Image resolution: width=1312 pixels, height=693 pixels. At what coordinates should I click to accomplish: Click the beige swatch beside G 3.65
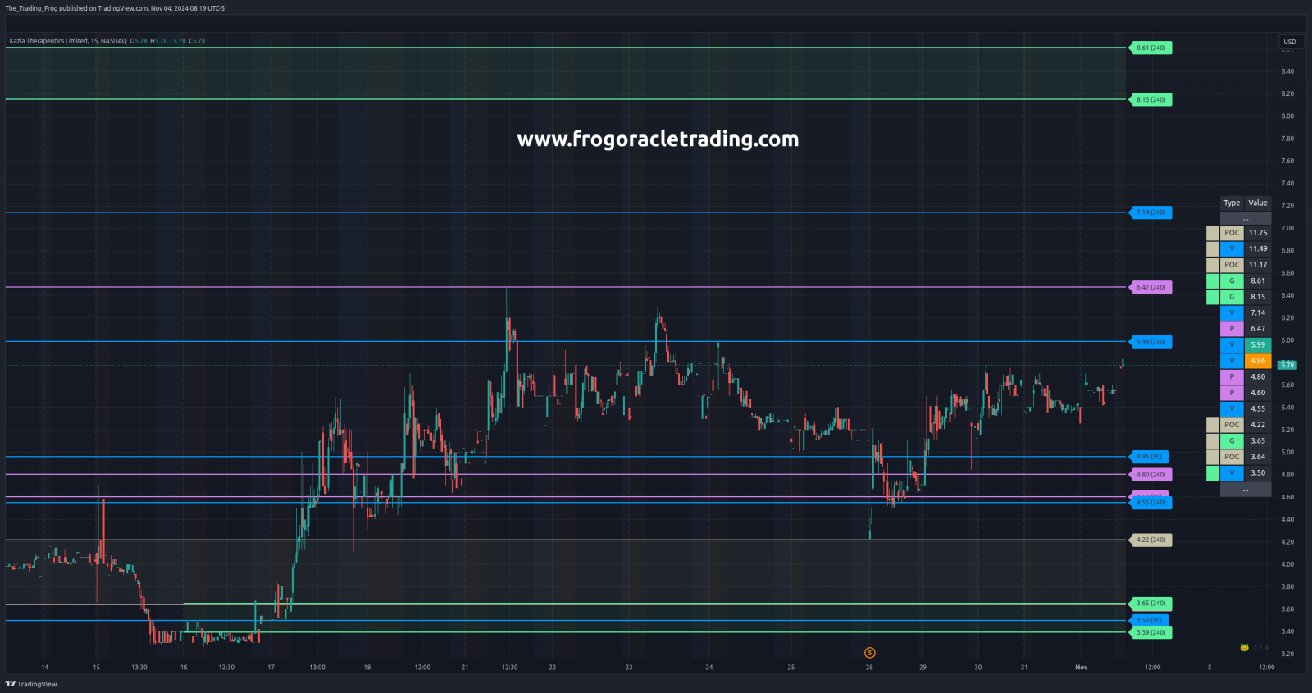[1213, 440]
